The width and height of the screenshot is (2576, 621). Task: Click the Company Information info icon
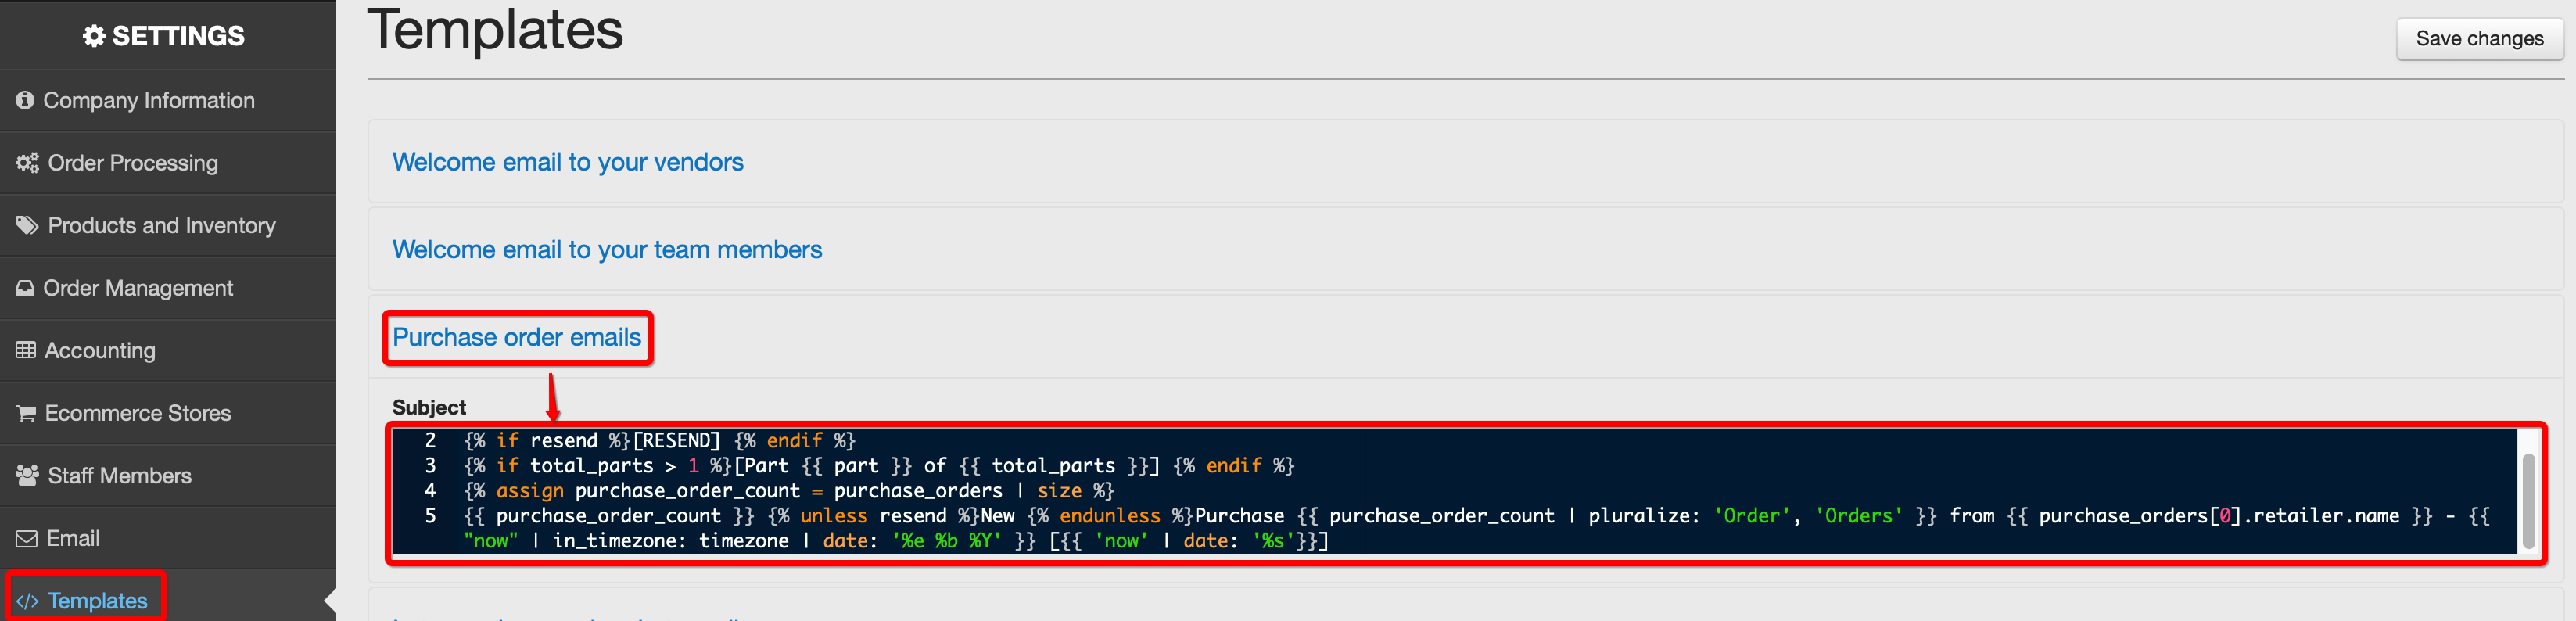tap(25, 100)
